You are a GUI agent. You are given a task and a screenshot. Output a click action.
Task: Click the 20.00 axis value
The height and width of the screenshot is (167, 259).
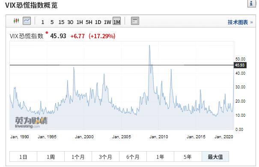click(x=240, y=101)
